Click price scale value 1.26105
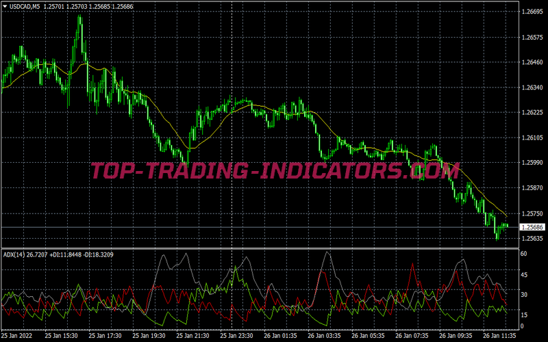The width and height of the screenshot is (548, 342). (x=532, y=137)
